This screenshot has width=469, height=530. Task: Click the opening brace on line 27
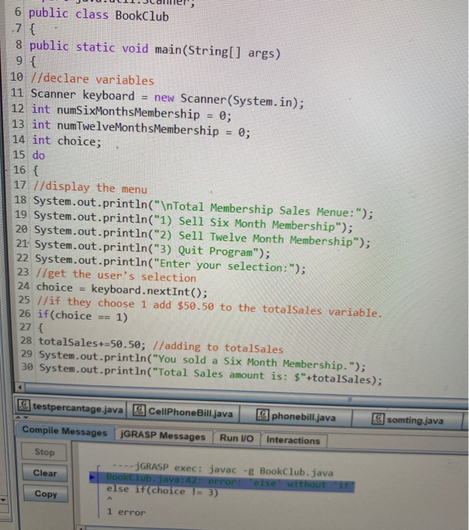point(41,328)
